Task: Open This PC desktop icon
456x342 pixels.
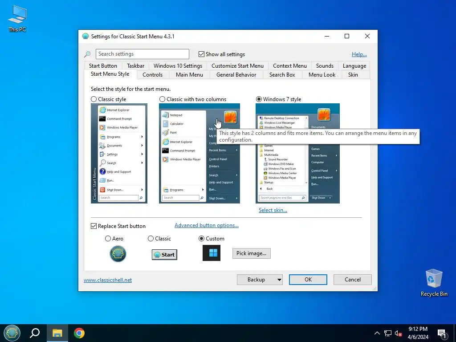Action: click(17, 19)
